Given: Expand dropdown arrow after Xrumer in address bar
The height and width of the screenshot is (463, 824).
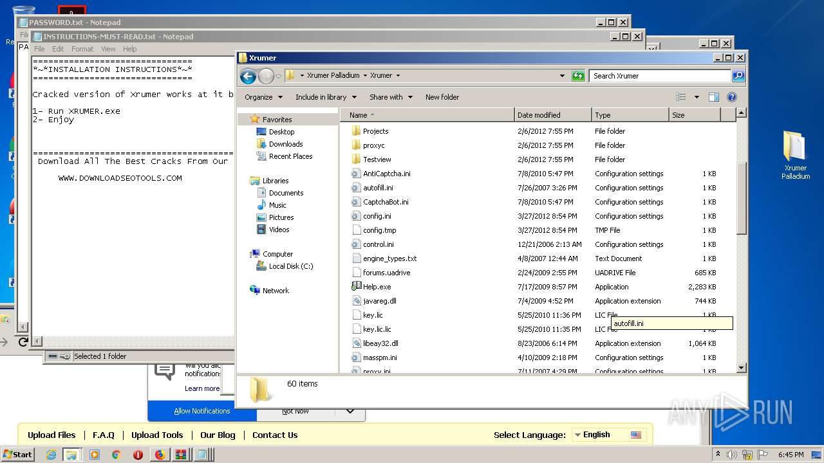Looking at the screenshot, I should point(398,76).
